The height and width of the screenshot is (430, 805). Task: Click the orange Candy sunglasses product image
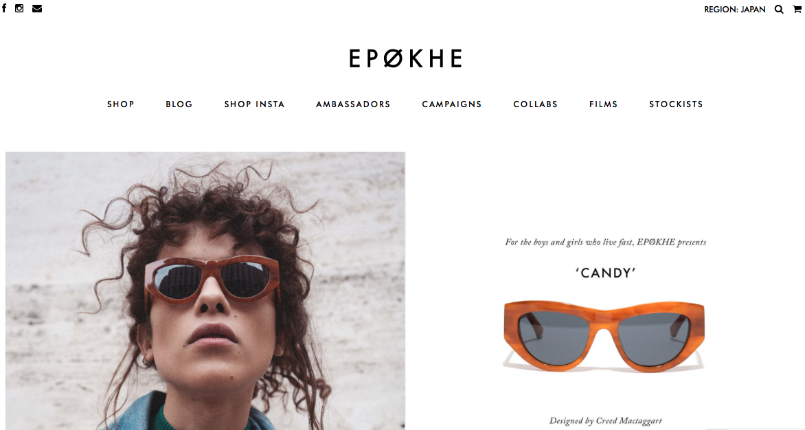point(604,336)
